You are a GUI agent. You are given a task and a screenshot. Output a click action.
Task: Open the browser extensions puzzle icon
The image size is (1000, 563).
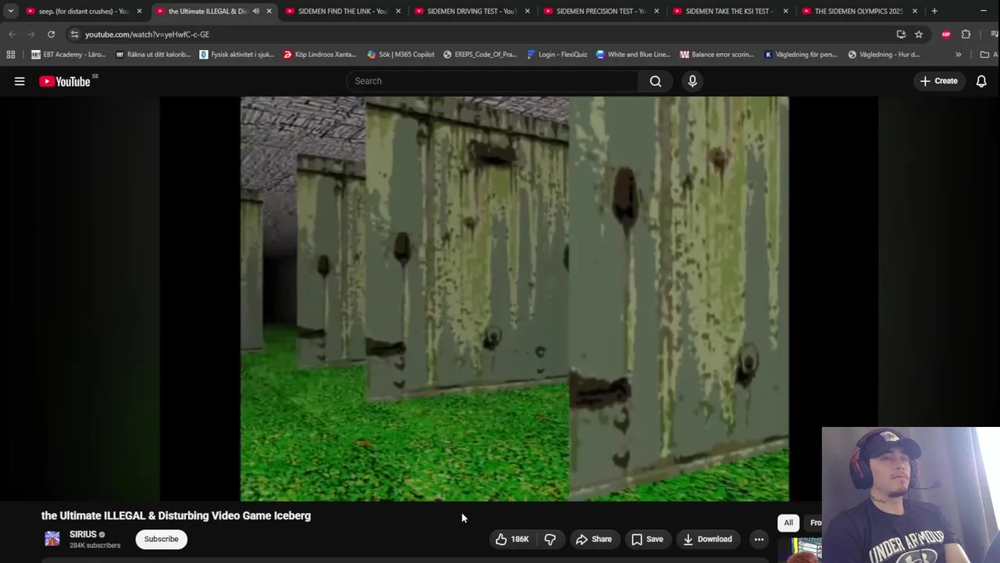point(966,34)
